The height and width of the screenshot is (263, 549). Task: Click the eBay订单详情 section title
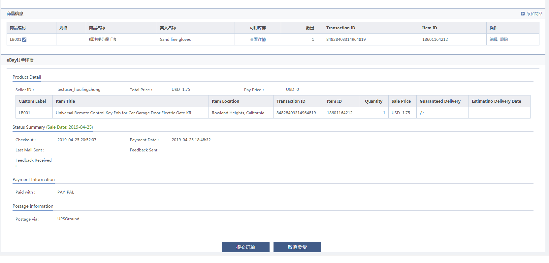pos(20,60)
